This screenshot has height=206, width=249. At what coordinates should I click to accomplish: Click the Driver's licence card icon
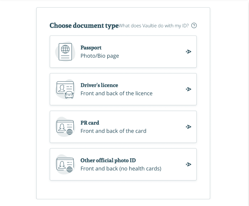click(65, 89)
